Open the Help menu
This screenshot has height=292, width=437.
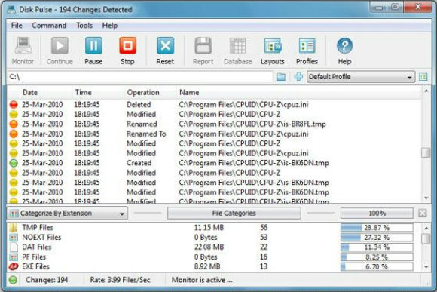click(110, 26)
